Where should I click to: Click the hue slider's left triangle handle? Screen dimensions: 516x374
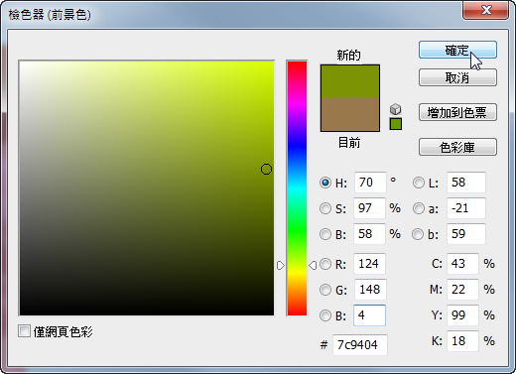pos(281,265)
